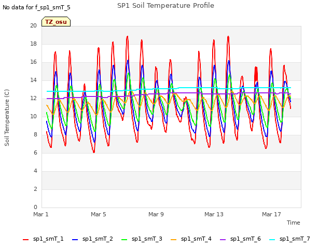The height and width of the screenshot is (249, 332).
Task: Click the y-axis tick label 0
Action: click(x=35, y=208)
